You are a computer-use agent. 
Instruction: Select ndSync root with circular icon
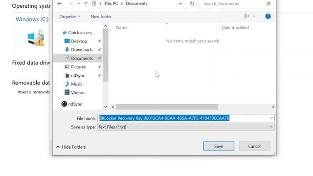click(72, 104)
